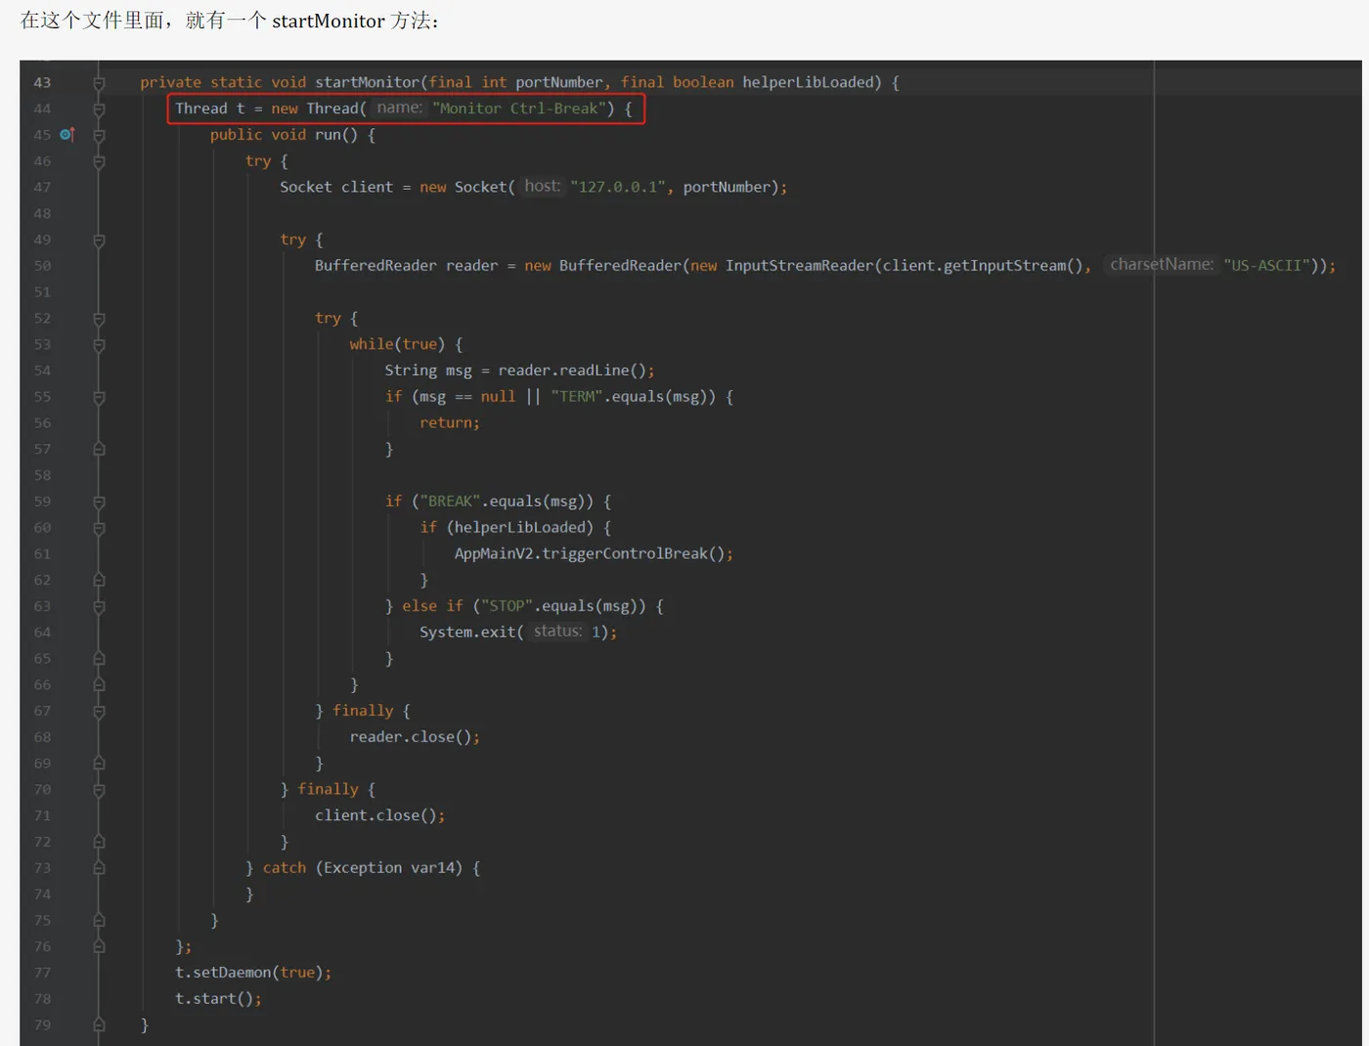This screenshot has height=1046, width=1369.
Task: Click the startMonitor method name in line 43
Action: 367,83
